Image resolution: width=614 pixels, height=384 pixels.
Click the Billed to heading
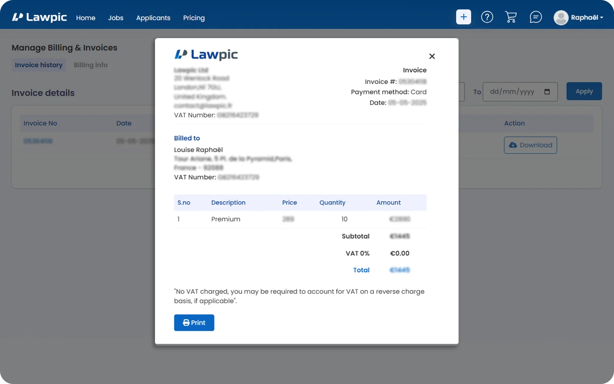[x=187, y=138]
